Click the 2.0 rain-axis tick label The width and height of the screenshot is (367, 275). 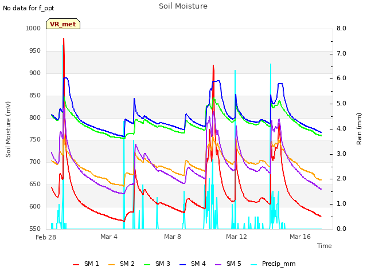pyautogui.click(x=341, y=179)
